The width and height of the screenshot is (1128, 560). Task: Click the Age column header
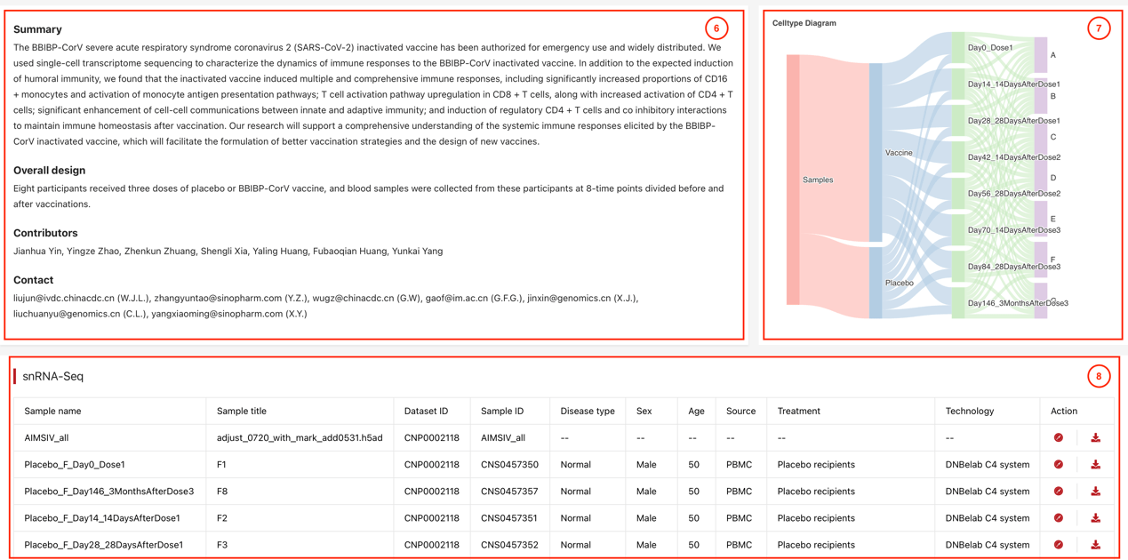click(x=696, y=411)
